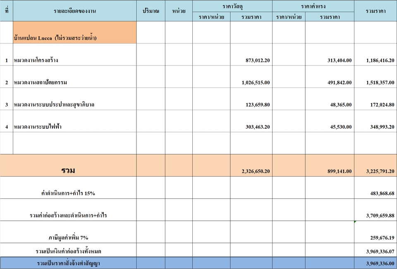This screenshot has height=269, width=397.
Task: Select the material total 1,026,515.00
Action: pos(256,83)
